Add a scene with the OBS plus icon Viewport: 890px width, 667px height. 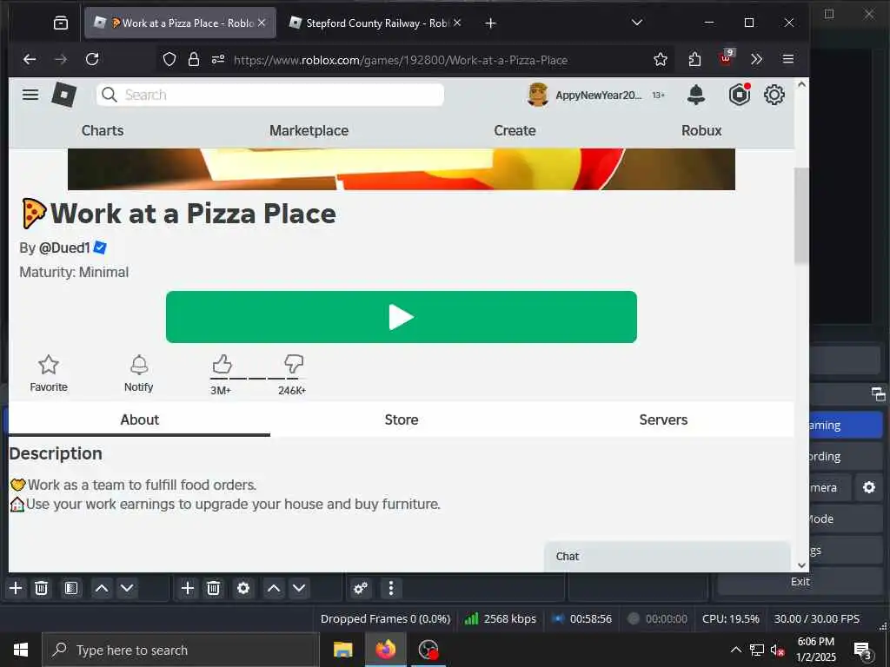click(x=16, y=588)
